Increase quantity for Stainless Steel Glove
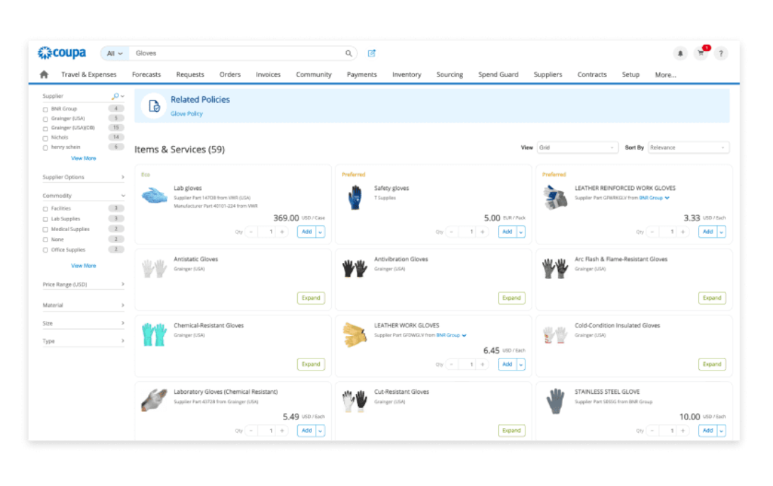The height and width of the screenshot is (486, 773). pyautogui.click(x=683, y=430)
